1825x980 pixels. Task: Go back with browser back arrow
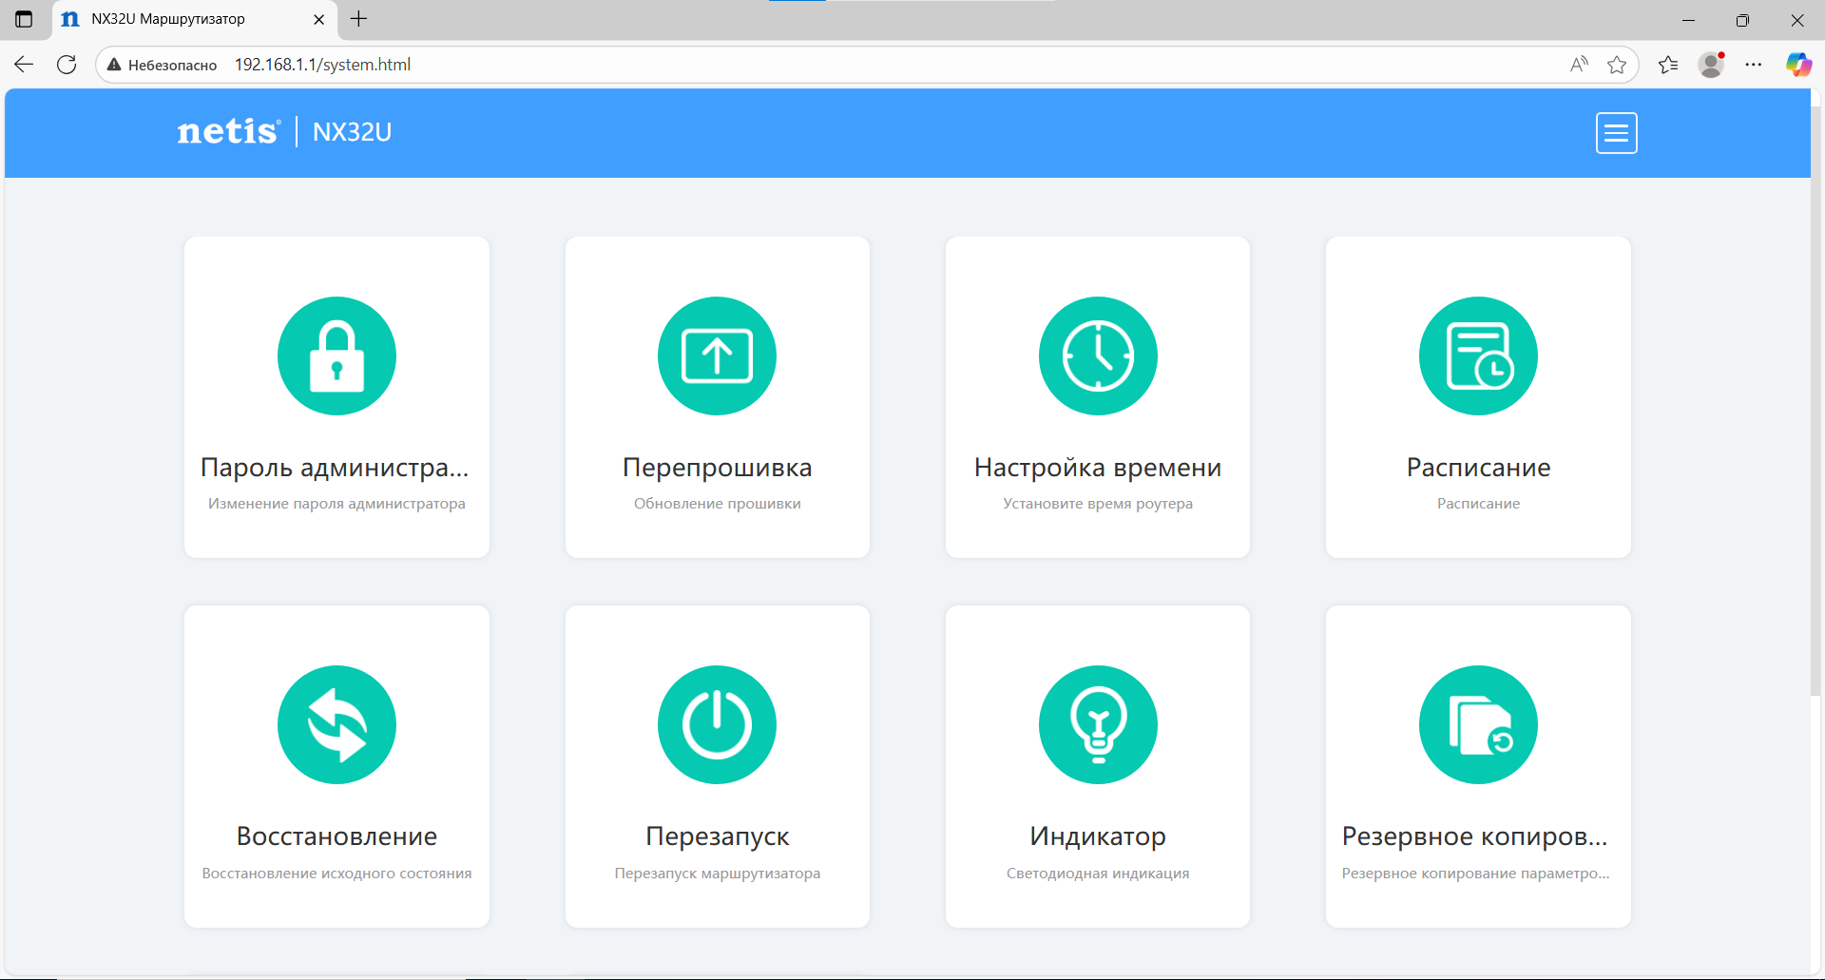24,65
